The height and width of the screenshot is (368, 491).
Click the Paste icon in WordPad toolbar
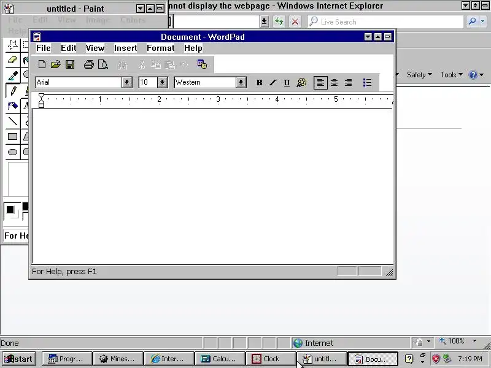(x=170, y=65)
